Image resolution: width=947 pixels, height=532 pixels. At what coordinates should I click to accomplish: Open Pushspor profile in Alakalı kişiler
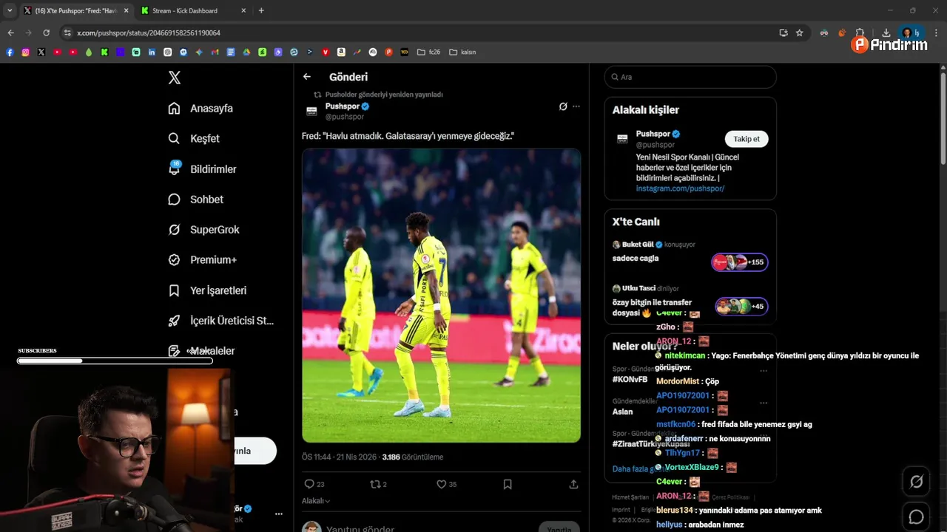[653, 134]
